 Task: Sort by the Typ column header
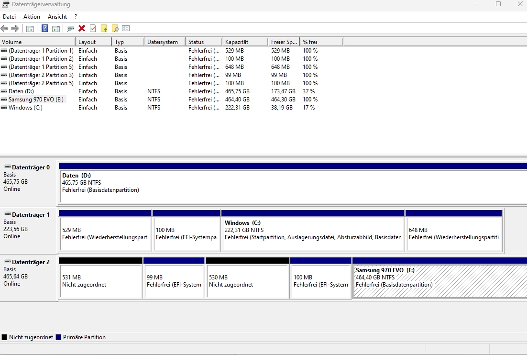click(128, 42)
